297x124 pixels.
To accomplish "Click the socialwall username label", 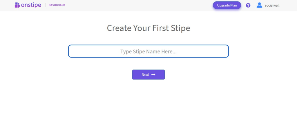I will (x=272, y=5).
